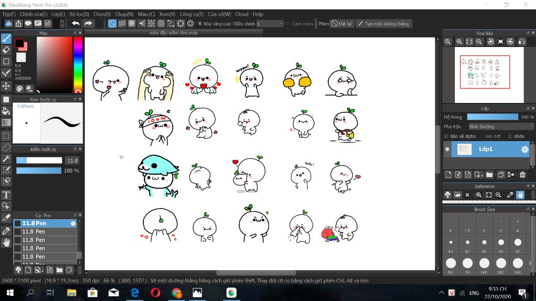The height and width of the screenshot is (301, 536).
Task: Zoom in on the Navigator panel
Action: 459,42
